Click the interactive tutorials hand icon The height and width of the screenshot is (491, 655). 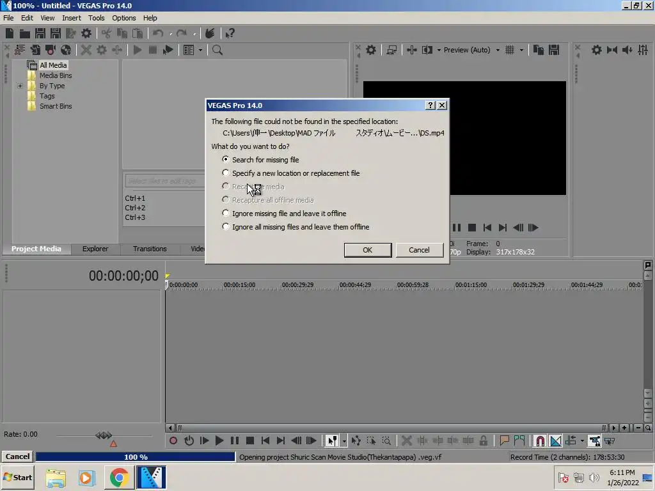pos(210,33)
